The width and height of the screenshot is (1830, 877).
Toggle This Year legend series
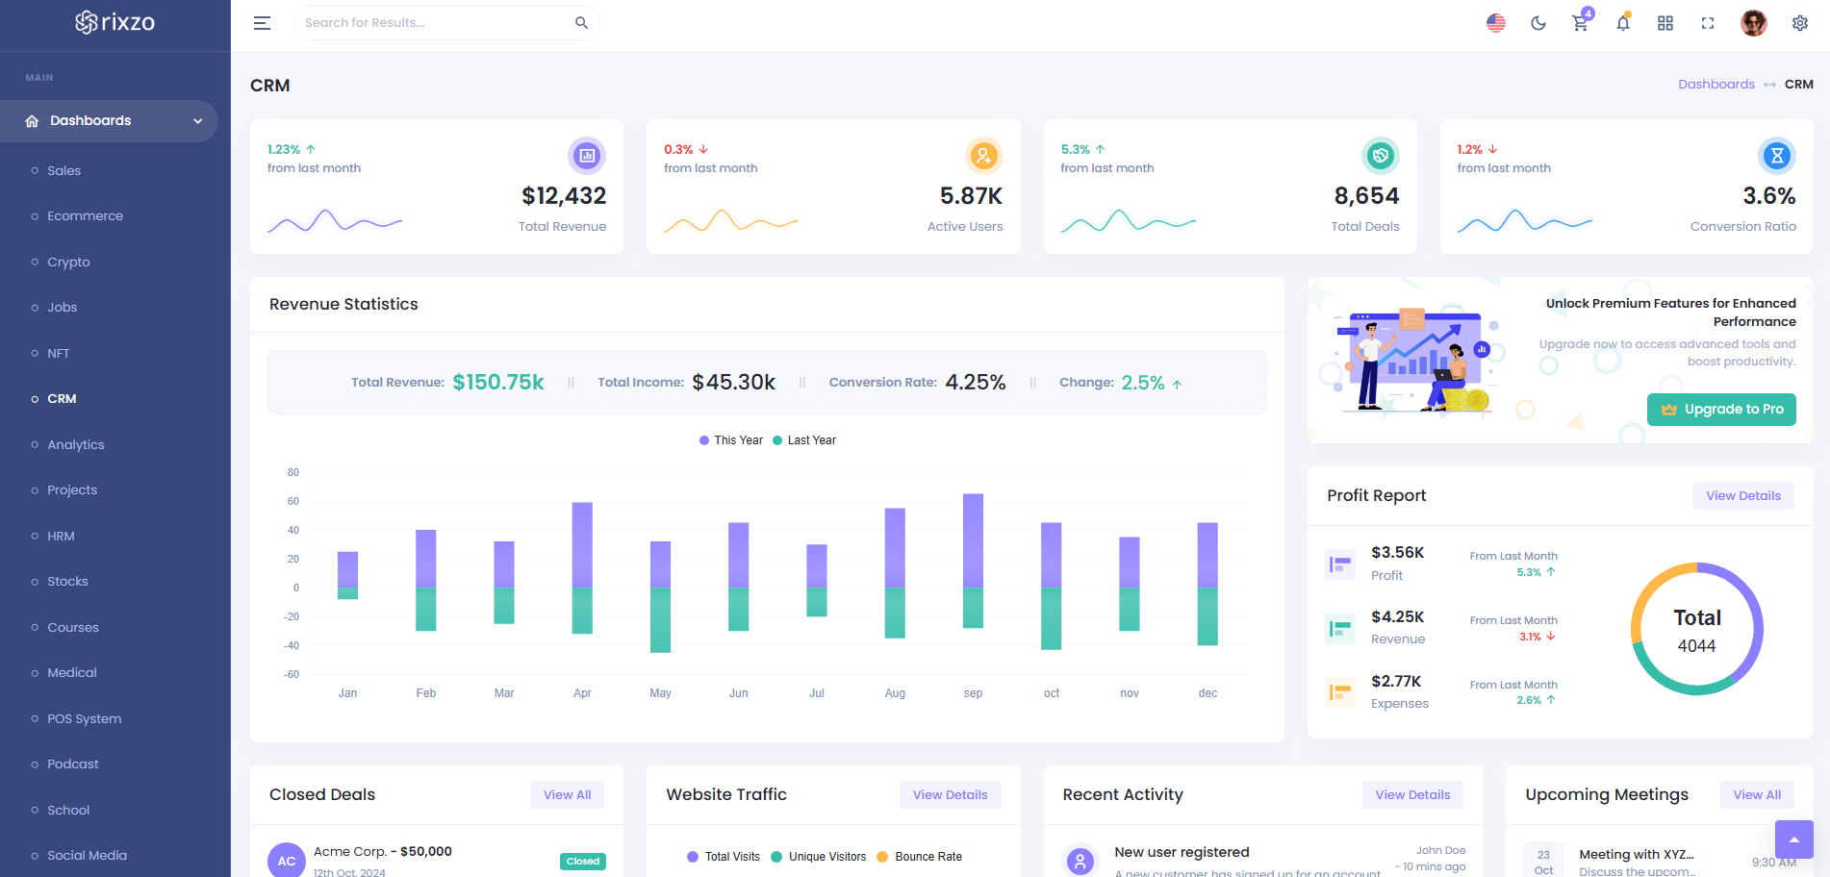730,440
